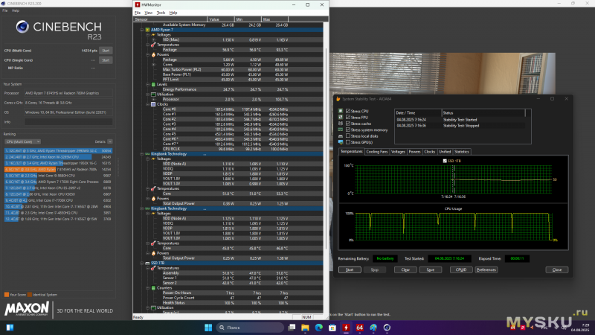Click the HWMonitor red icon in its title bar
The width and height of the screenshot is (595, 335).
click(138, 4)
